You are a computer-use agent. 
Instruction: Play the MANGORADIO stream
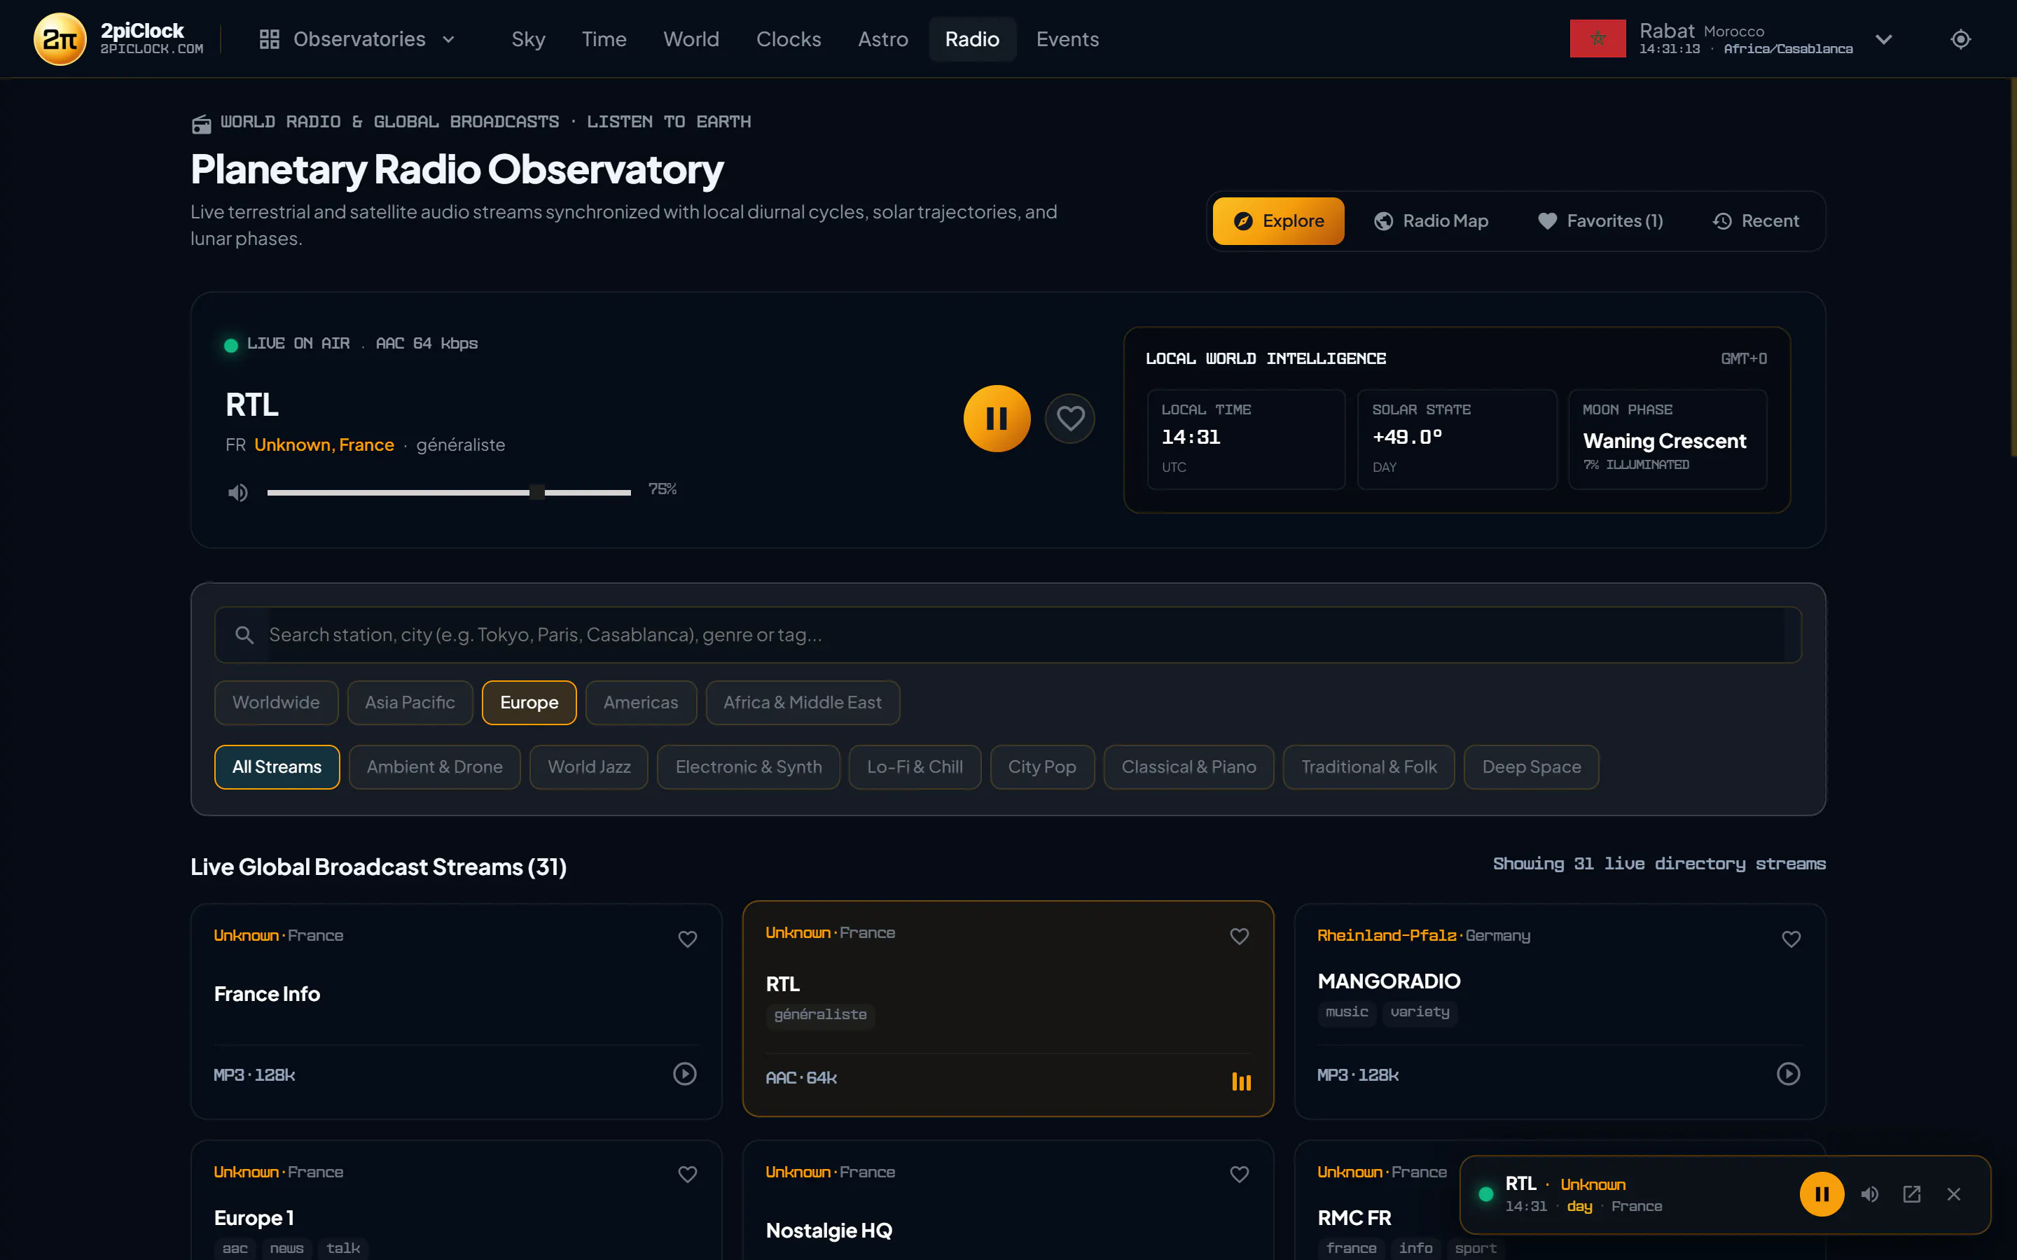pyautogui.click(x=1788, y=1073)
